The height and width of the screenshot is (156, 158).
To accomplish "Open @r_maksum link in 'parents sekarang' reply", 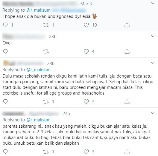I will coord(38,120).
